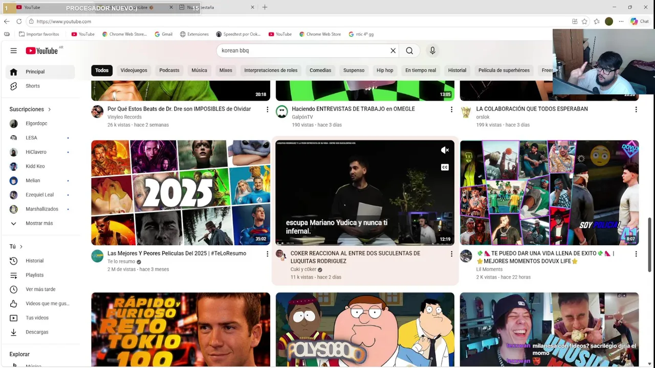Go to Principal in sidebar
The width and height of the screenshot is (655, 368).
pos(40,72)
